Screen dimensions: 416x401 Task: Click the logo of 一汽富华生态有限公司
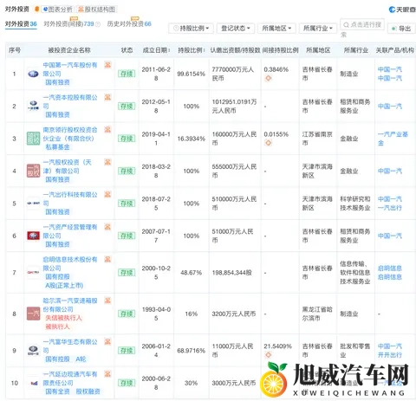pos(33,350)
